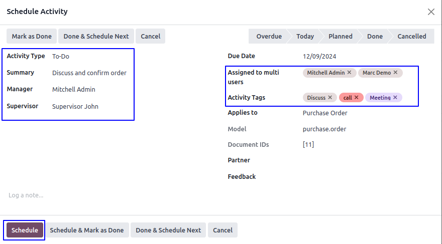Screen dimensions: 442x244
Task: Click the purple Schedule button
Action: 25,230
